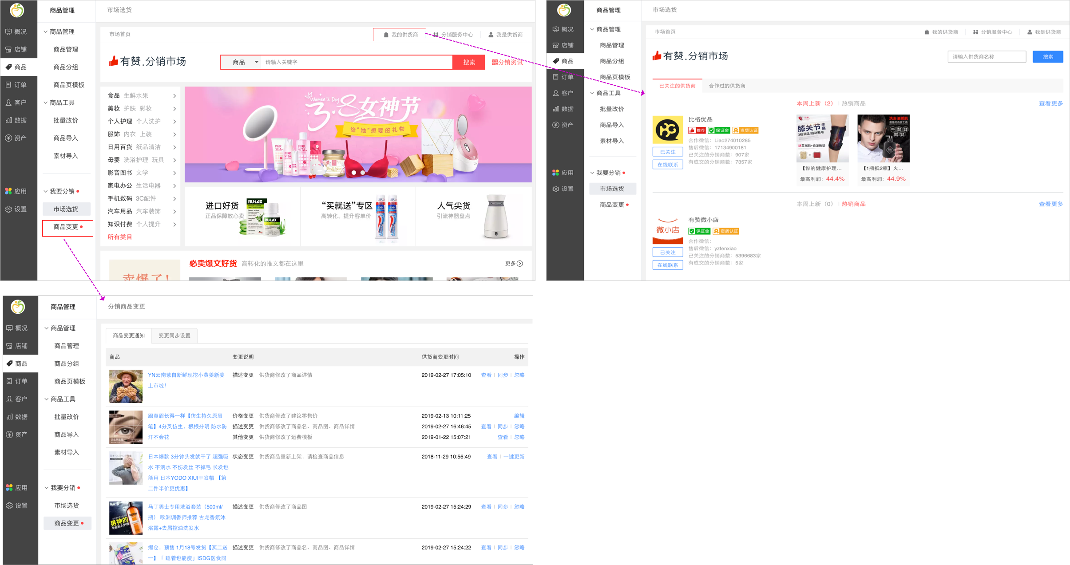Click the knee brace product thumbnail
Image resolution: width=1070 pixels, height=565 pixels.
[x=822, y=138]
